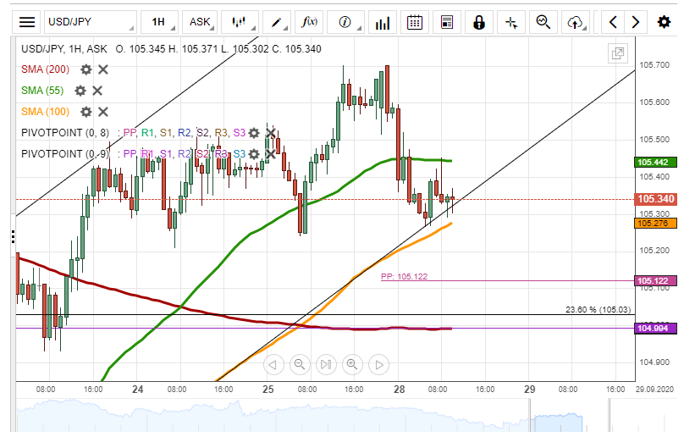Click the calendar icon in toolbar
Screen dimensions: 684x437
[x=414, y=22]
